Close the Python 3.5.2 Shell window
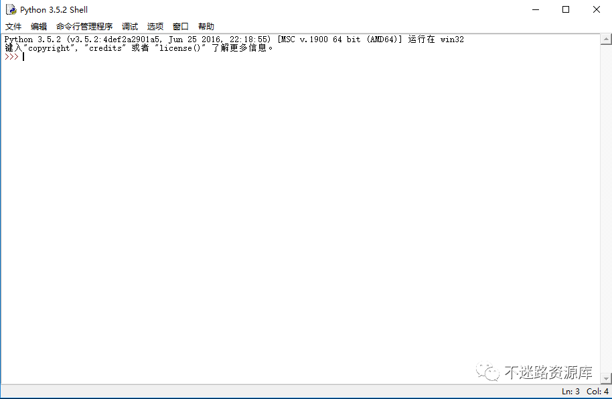This screenshot has width=612, height=399. [596, 9]
